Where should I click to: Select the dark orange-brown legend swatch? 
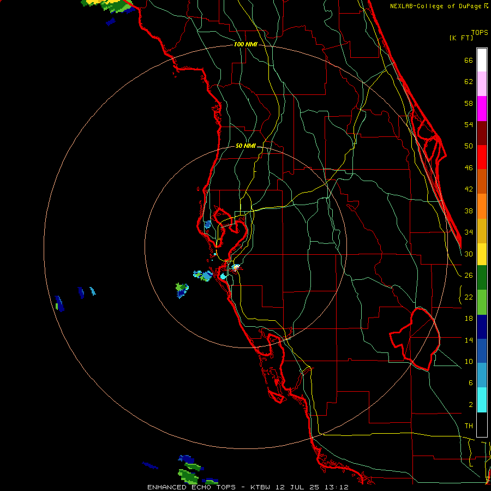click(482, 182)
